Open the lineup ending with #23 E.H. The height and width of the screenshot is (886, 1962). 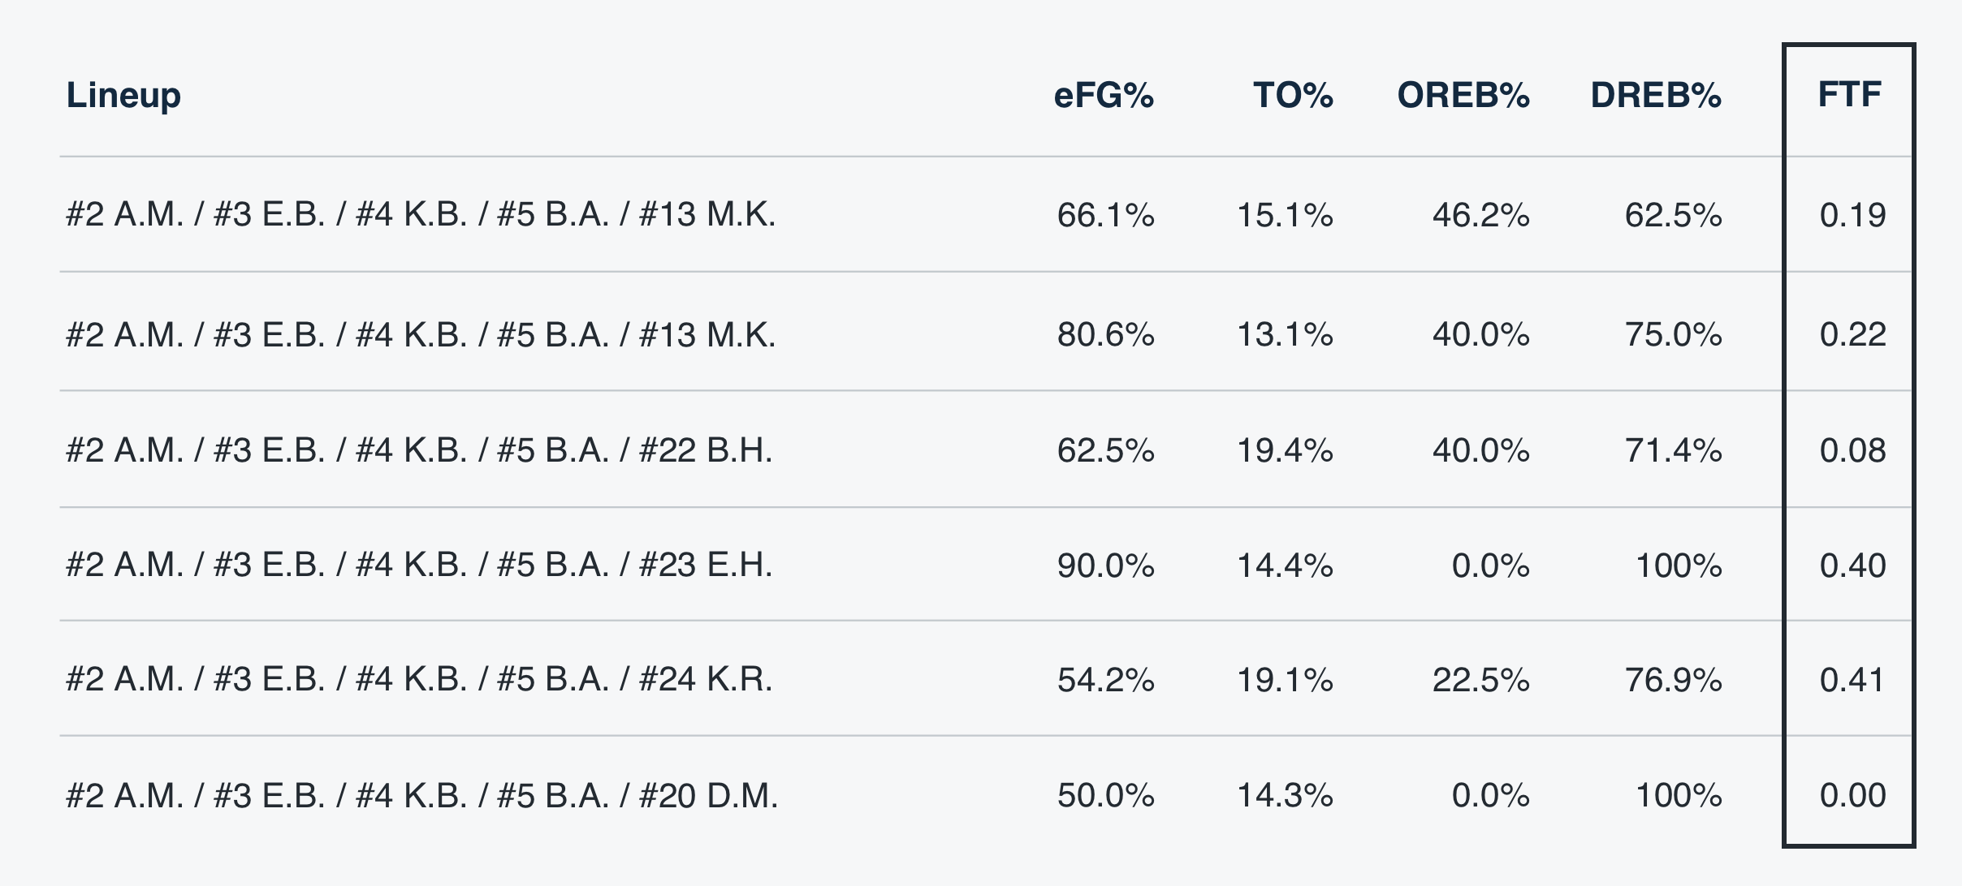419,566
